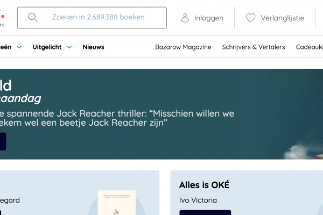Click the magnifying glass search icon
This screenshot has height=215, width=323.
tap(33, 18)
